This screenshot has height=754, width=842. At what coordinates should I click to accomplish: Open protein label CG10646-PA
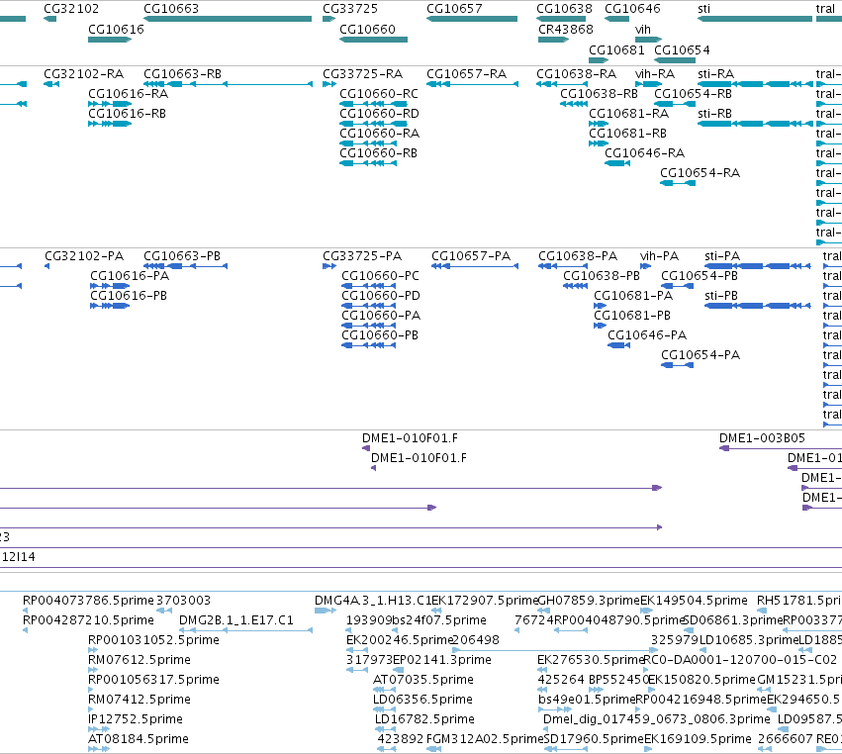click(647, 335)
